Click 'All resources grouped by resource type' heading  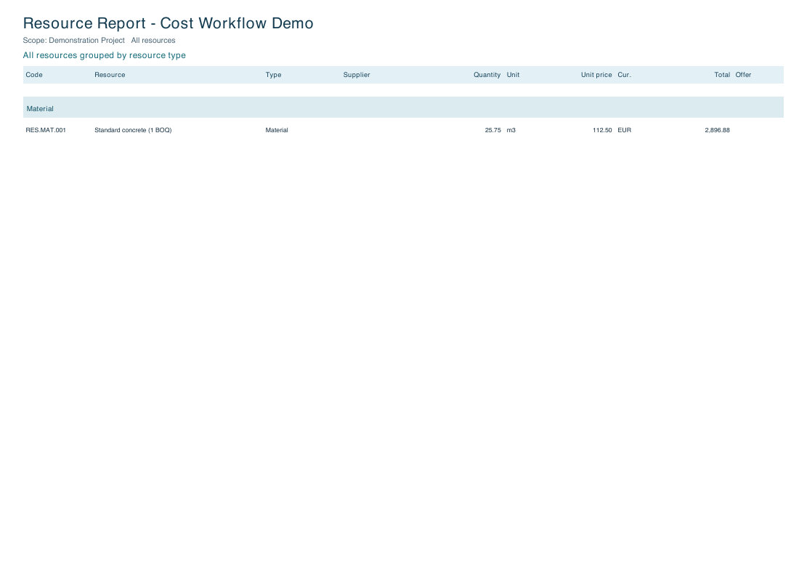[105, 56]
